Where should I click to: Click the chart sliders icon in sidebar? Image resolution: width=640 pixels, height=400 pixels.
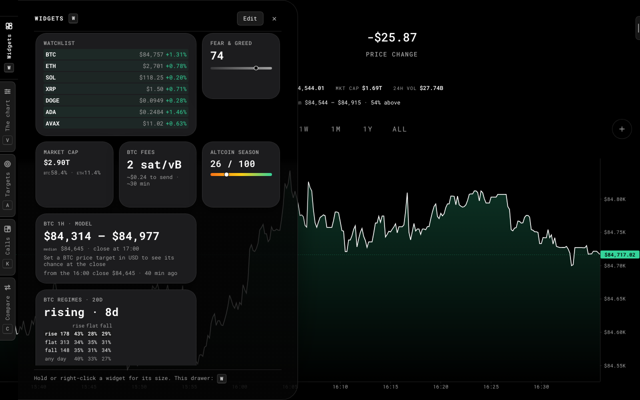(7, 91)
